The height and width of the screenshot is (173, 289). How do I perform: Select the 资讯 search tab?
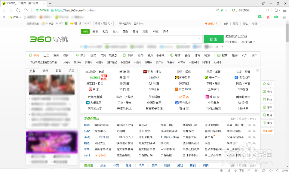point(95,31)
